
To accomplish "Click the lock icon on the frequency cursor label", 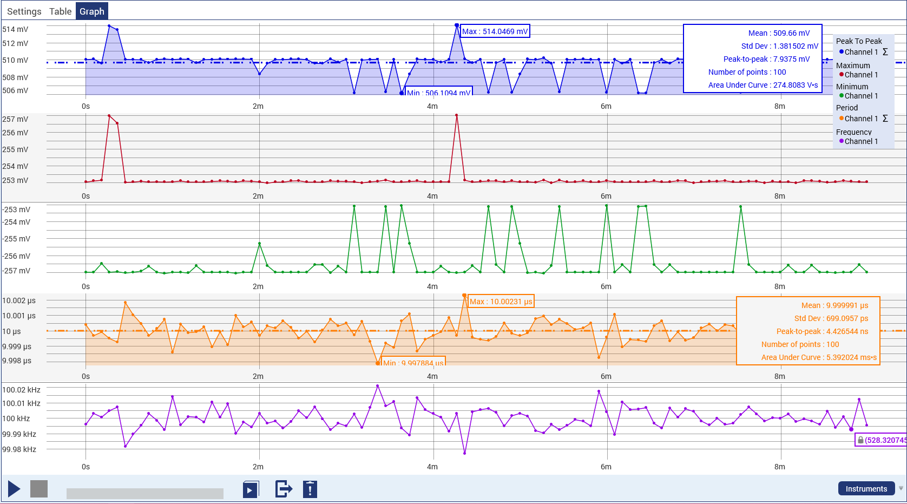I will click(860, 440).
